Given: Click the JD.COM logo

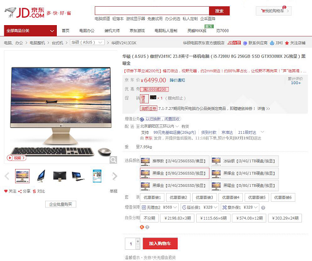Looking at the screenshot, I should click(25, 13).
